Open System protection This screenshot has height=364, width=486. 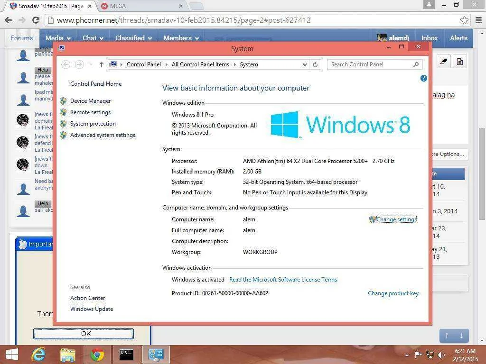coord(93,124)
